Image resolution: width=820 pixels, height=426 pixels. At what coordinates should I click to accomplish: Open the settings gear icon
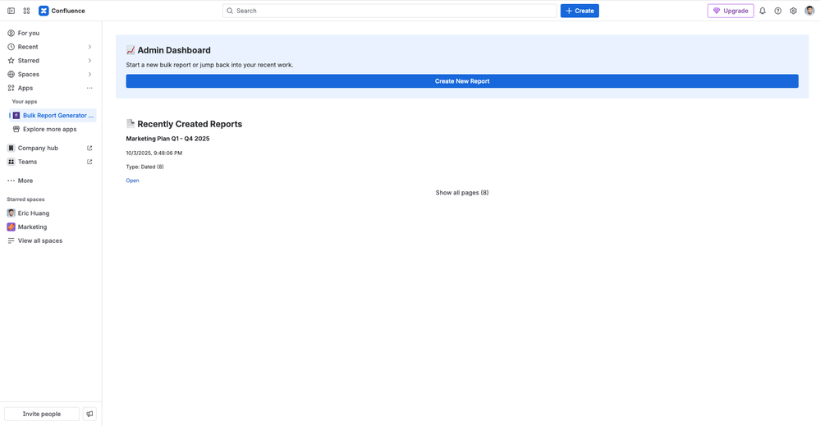(793, 11)
